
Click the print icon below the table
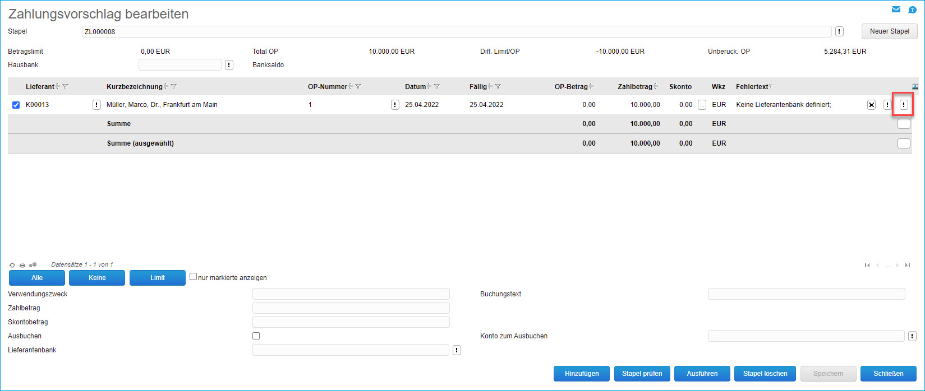(22, 265)
